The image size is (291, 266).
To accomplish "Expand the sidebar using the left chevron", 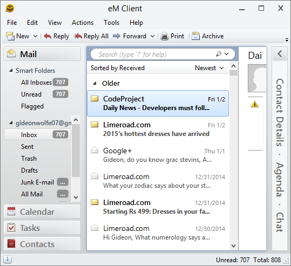I will click(x=280, y=54).
